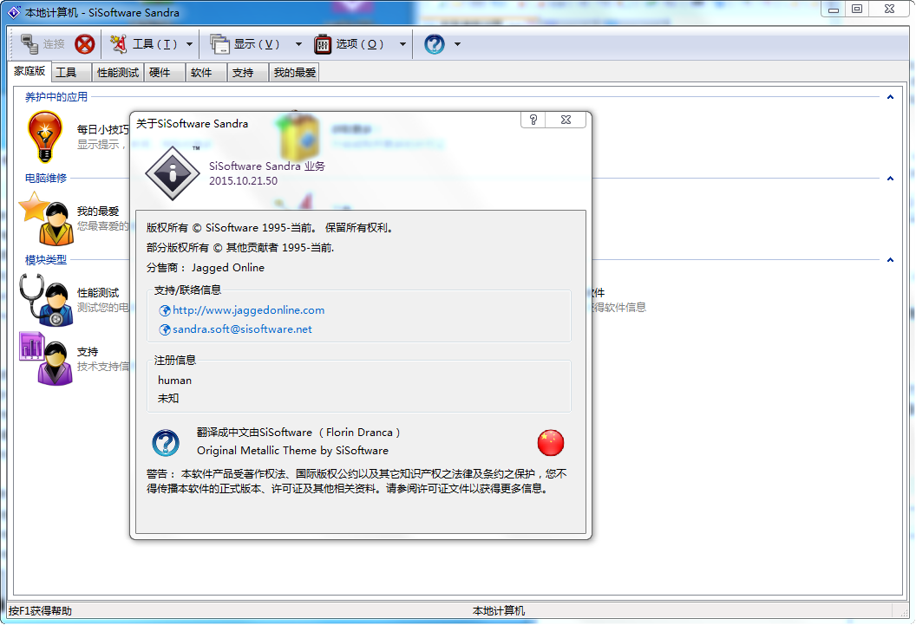Screen dimensions: 916x625
Task: Switch to the 性能测试 tab
Action: click(x=118, y=73)
